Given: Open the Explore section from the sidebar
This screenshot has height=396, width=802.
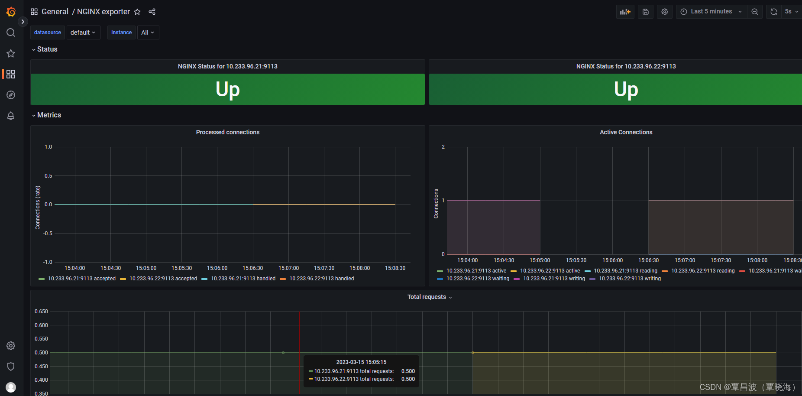Looking at the screenshot, I should coord(11,94).
